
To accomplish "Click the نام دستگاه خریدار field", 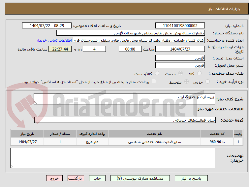I will (x=131, y=33).
